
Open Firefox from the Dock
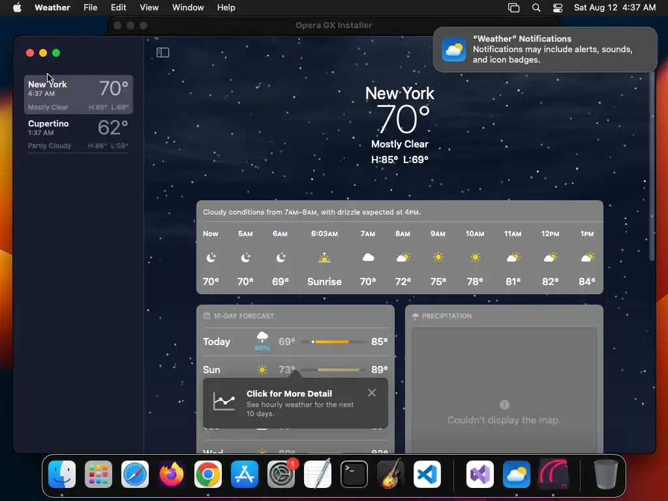click(172, 474)
